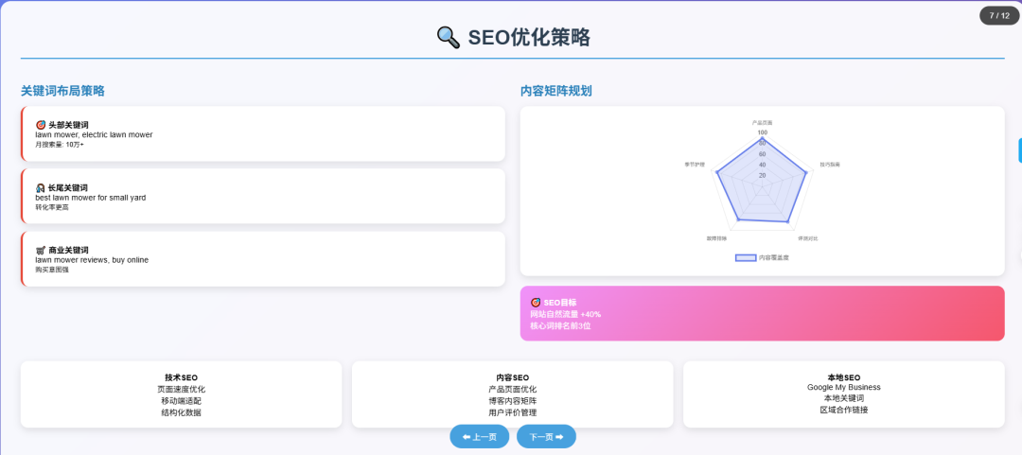
Task: Click the 技巧指南 data point on the radar chart
Action: (805, 173)
